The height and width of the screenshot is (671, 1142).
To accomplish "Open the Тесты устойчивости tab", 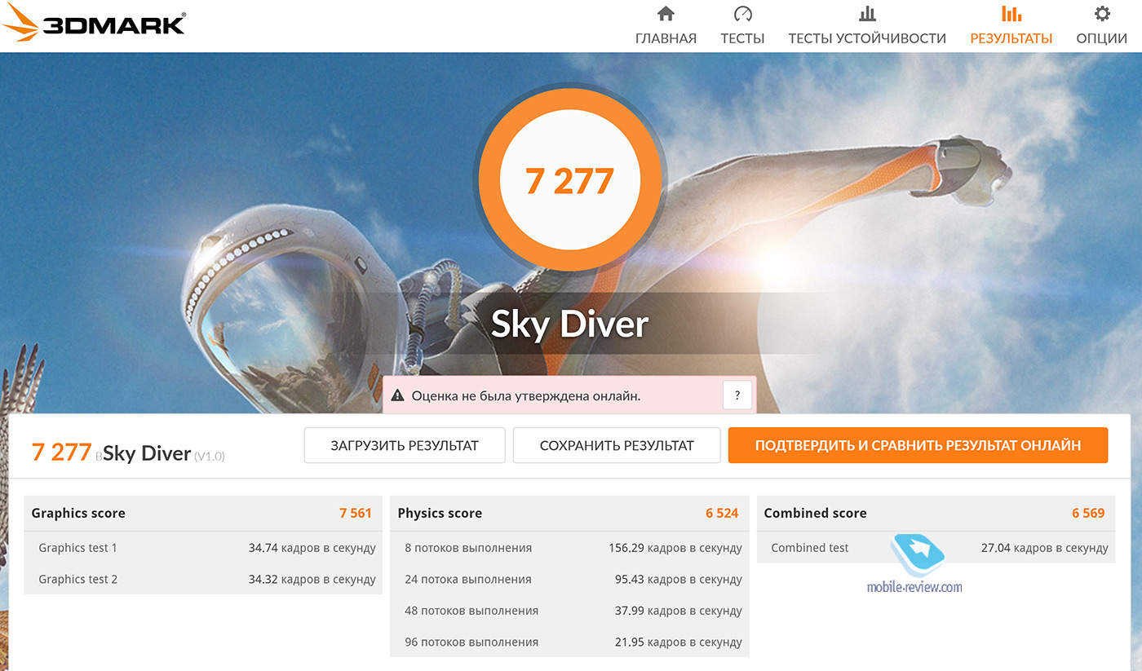I will pos(867,26).
